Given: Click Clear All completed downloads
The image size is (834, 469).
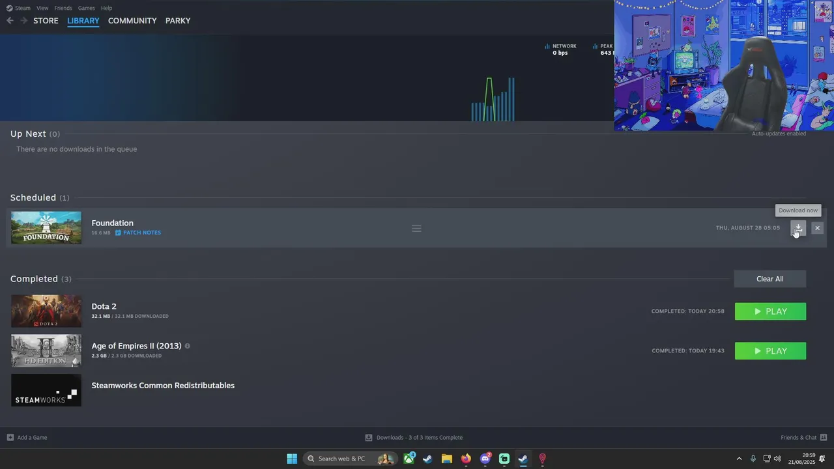Looking at the screenshot, I should pos(770,279).
